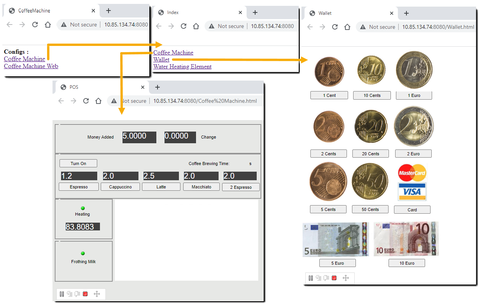Click home icon in Wallet browser
Screen dimensions: 478x304
coord(347,27)
